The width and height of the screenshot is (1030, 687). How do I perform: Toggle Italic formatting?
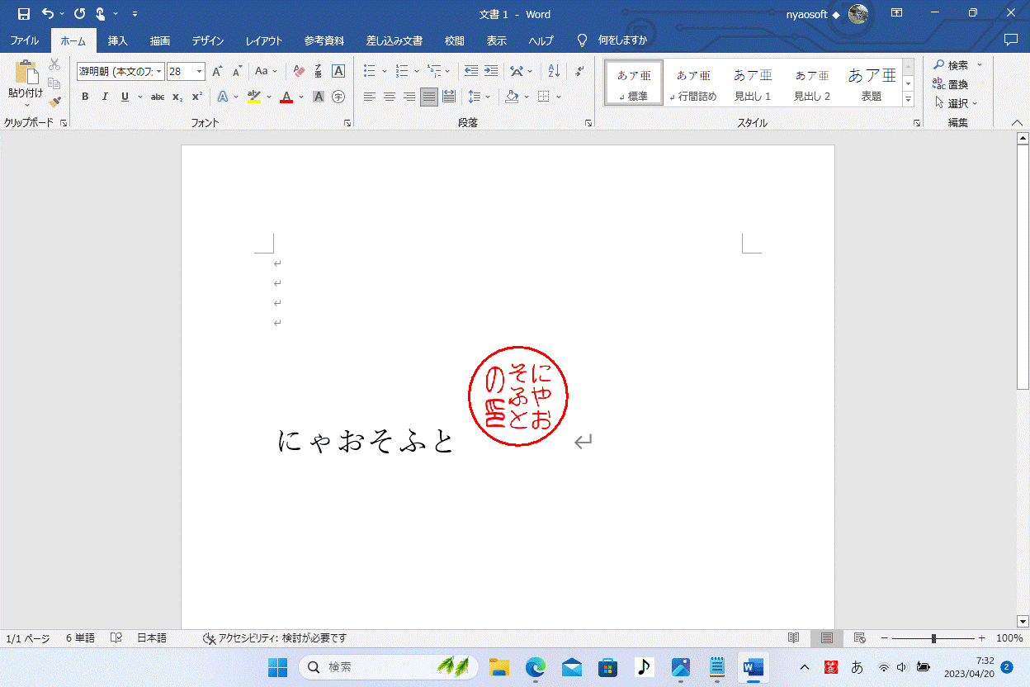coord(105,97)
